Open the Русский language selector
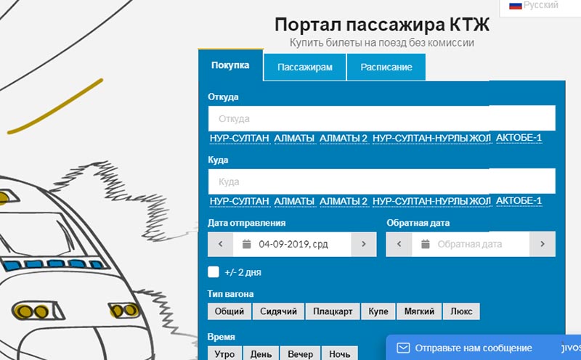Viewport: 581px width, 360px height. 540,5
